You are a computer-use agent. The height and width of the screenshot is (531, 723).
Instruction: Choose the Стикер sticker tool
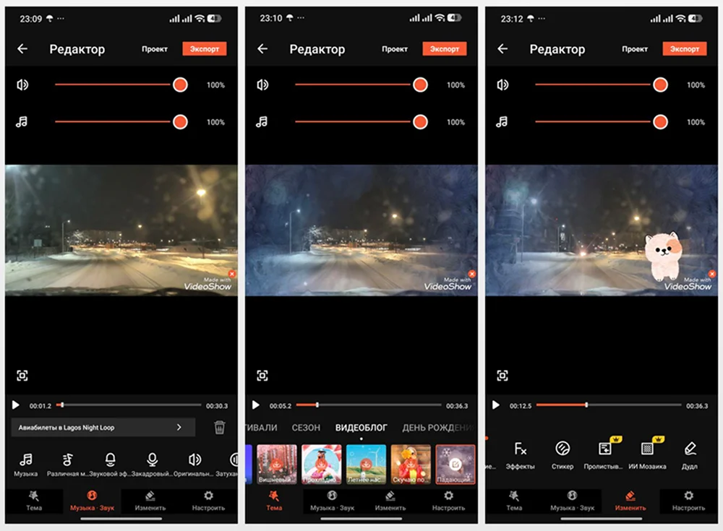point(562,453)
